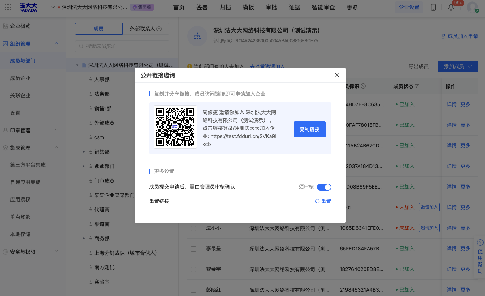Image resolution: width=485 pixels, height=296 pixels.
Task: Expand the 商务部 tree node
Action: click(x=83, y=239)
